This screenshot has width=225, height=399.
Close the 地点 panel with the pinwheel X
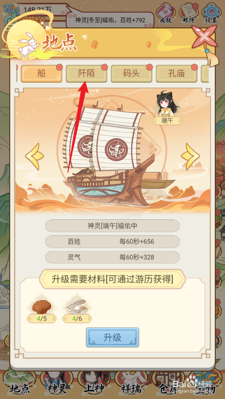204,37
